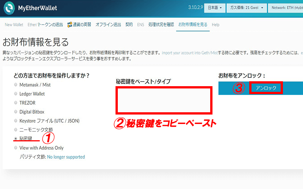Click the パリティ文節: label
This screenshot has width=303, height=189.
click(x=33, y=157)
